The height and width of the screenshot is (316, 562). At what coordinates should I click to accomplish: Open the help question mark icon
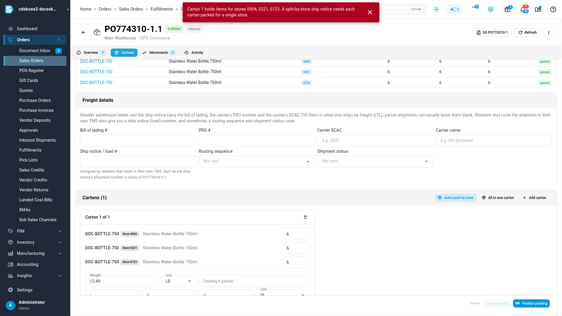(553, 9)
